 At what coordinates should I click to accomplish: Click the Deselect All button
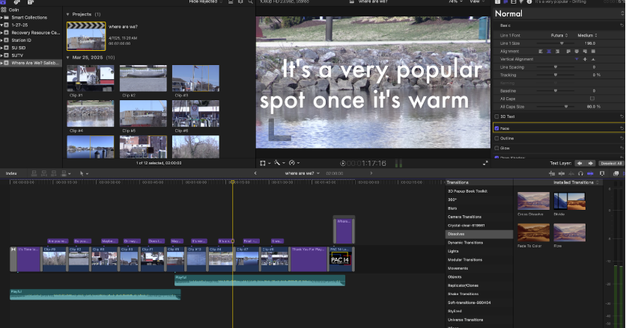click(x=612, y=162)
